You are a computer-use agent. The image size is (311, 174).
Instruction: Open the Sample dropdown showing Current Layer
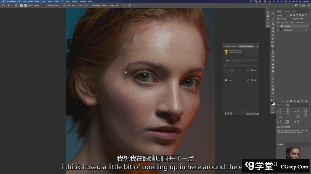point(115,5)
